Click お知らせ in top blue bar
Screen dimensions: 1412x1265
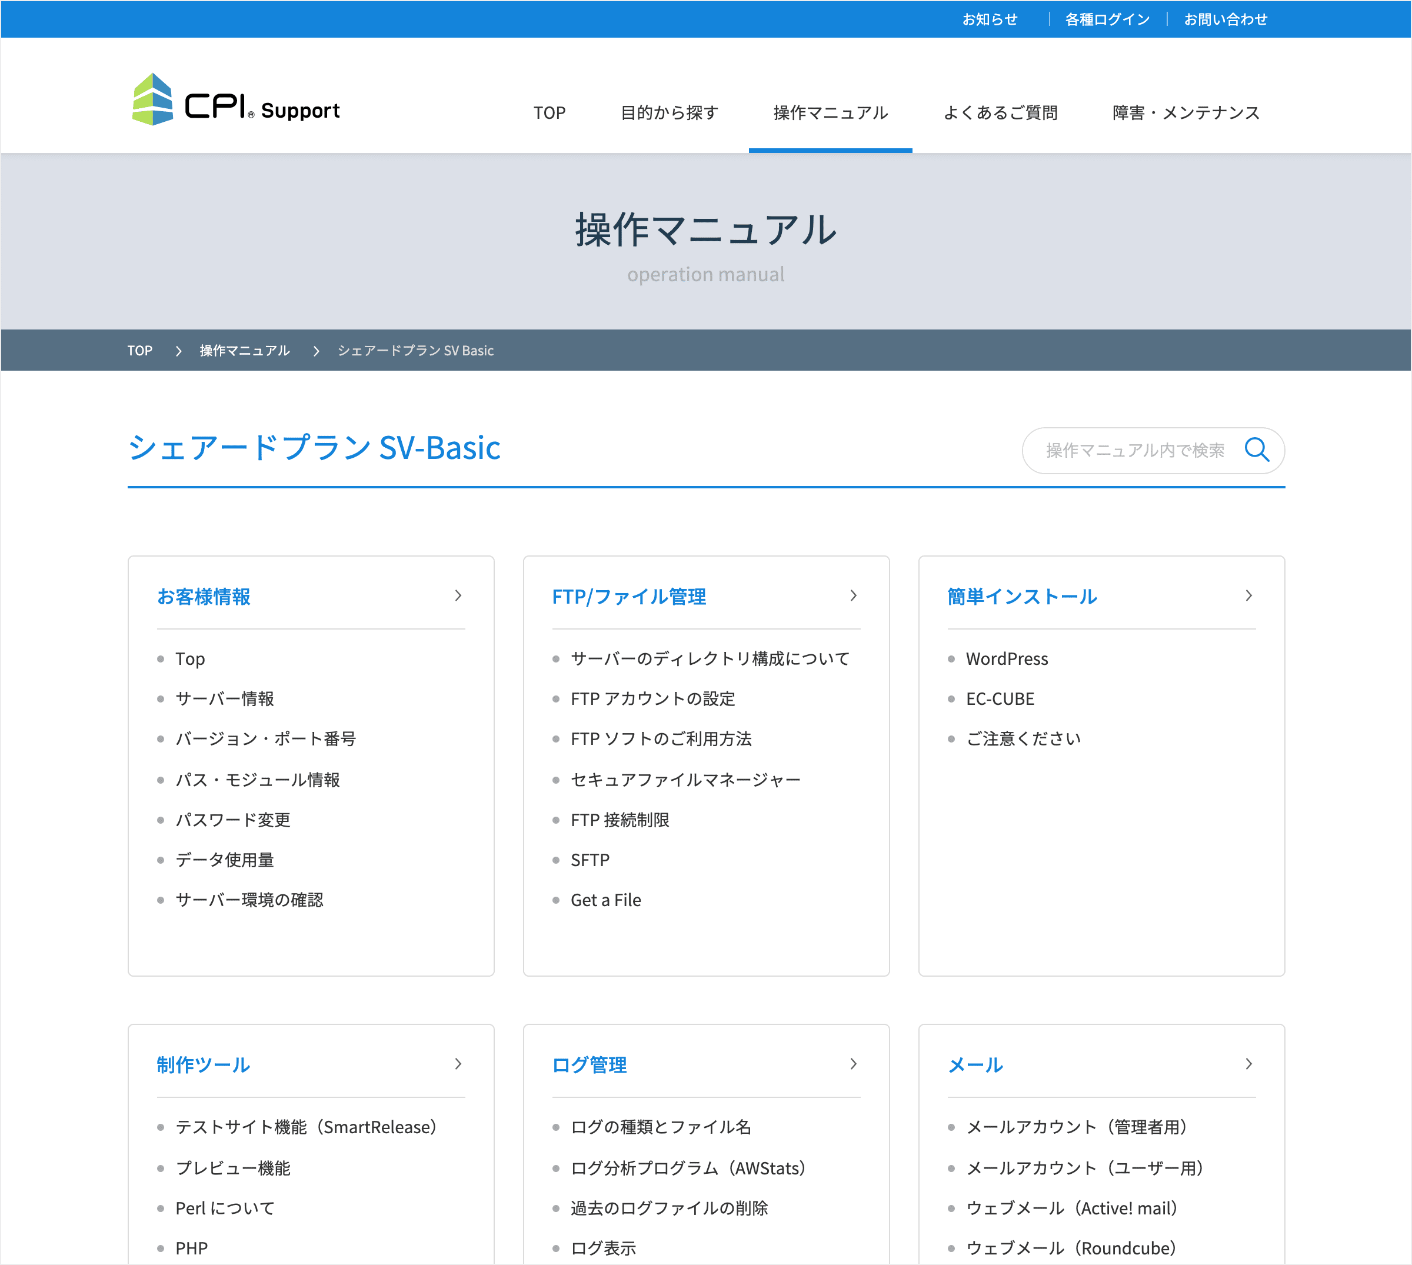tap(990, 19)
